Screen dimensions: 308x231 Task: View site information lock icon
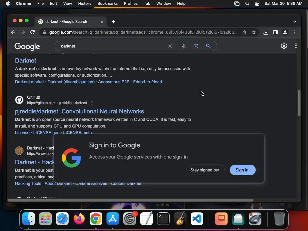pos(45,32)
